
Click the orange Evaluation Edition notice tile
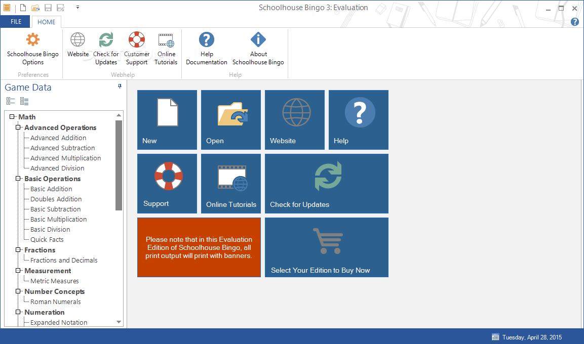199,247
